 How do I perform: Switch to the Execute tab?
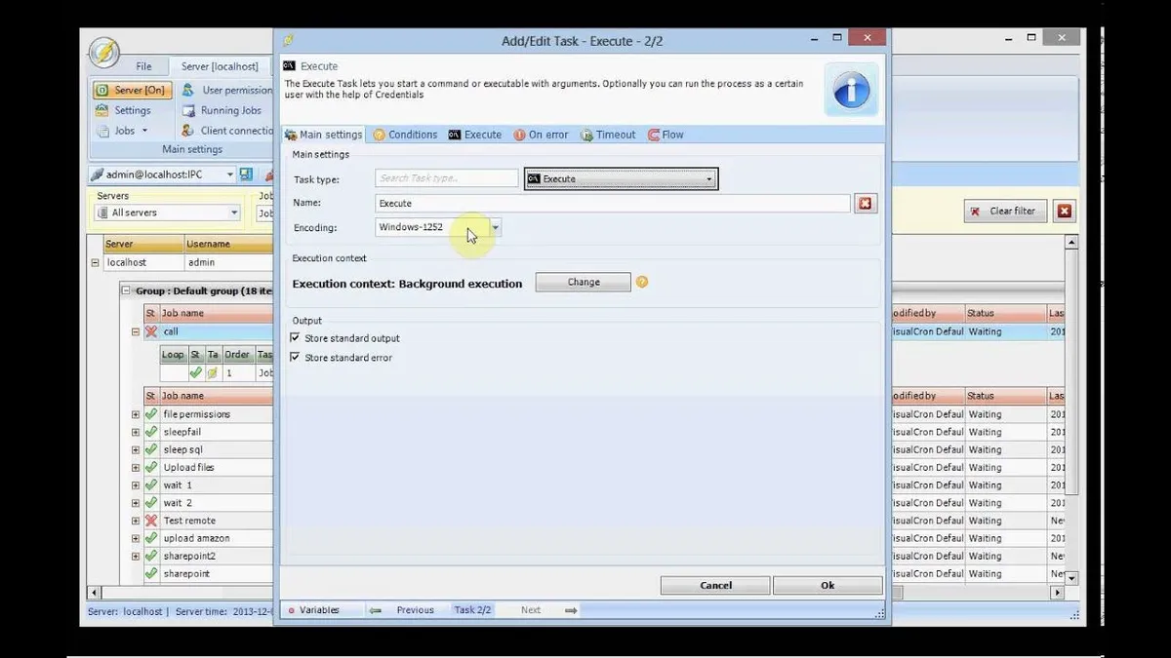point(475,135)
